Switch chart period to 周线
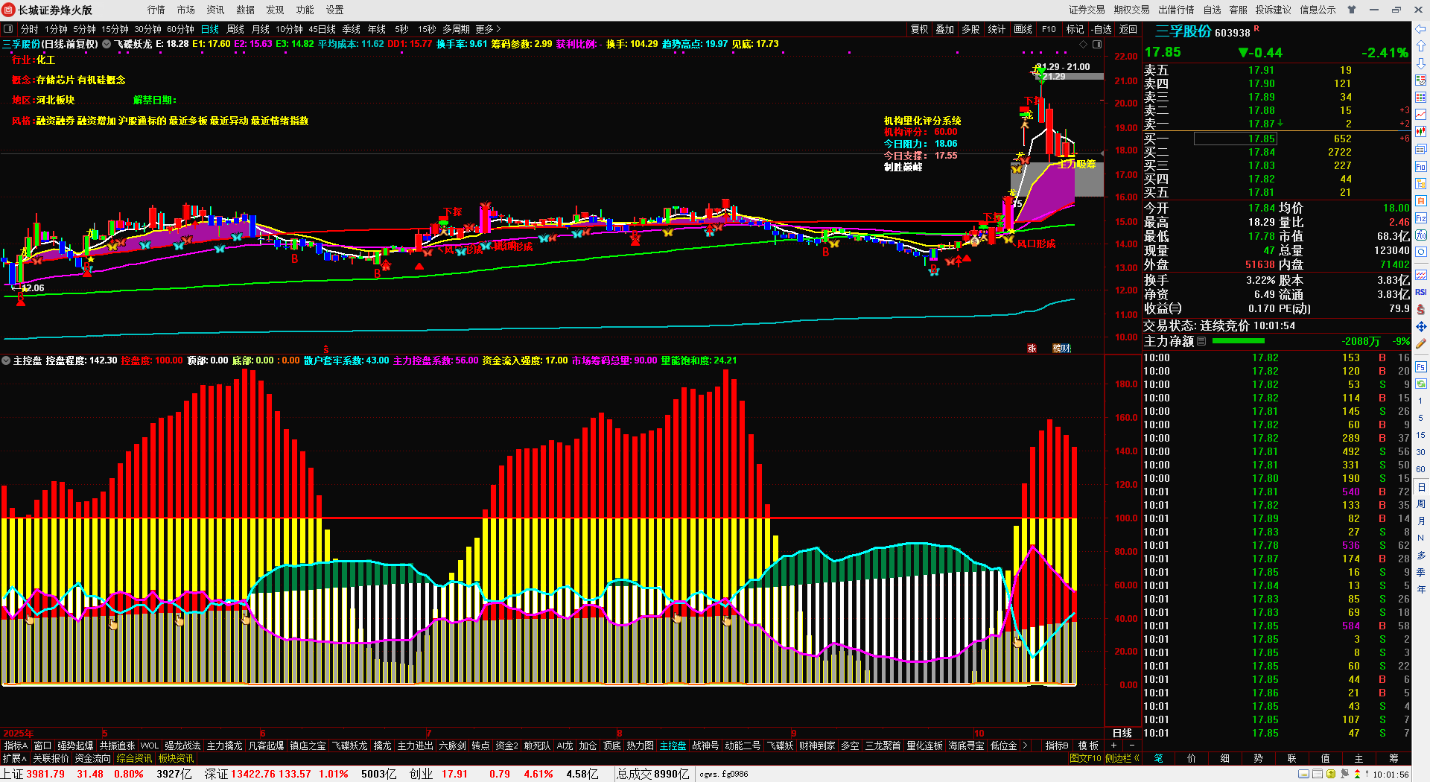This screenshot has width=1430, height=782. point(235,29)
